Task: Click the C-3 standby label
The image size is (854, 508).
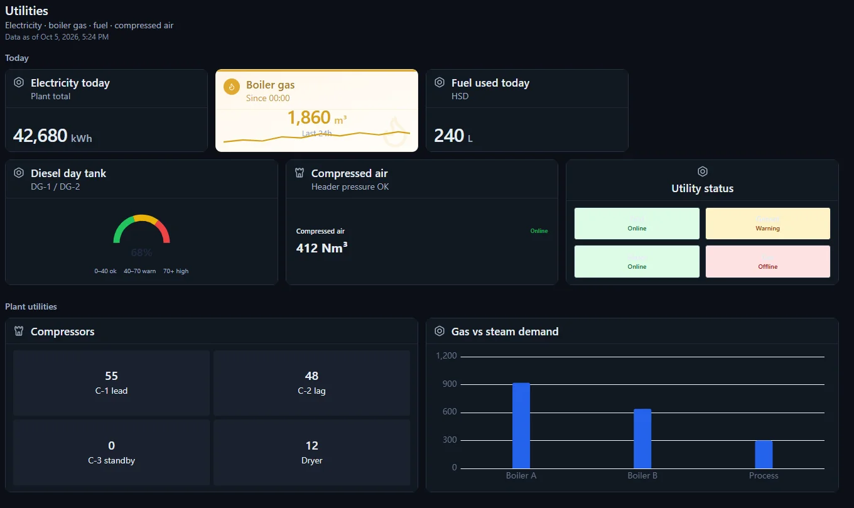Action: 111,460
